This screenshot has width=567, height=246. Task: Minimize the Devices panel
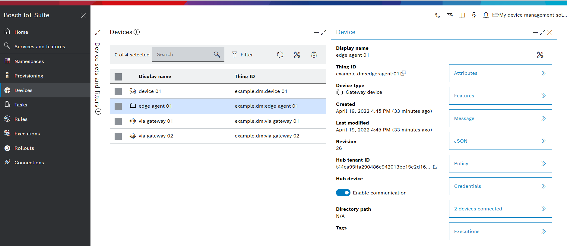tap(316, 32)
